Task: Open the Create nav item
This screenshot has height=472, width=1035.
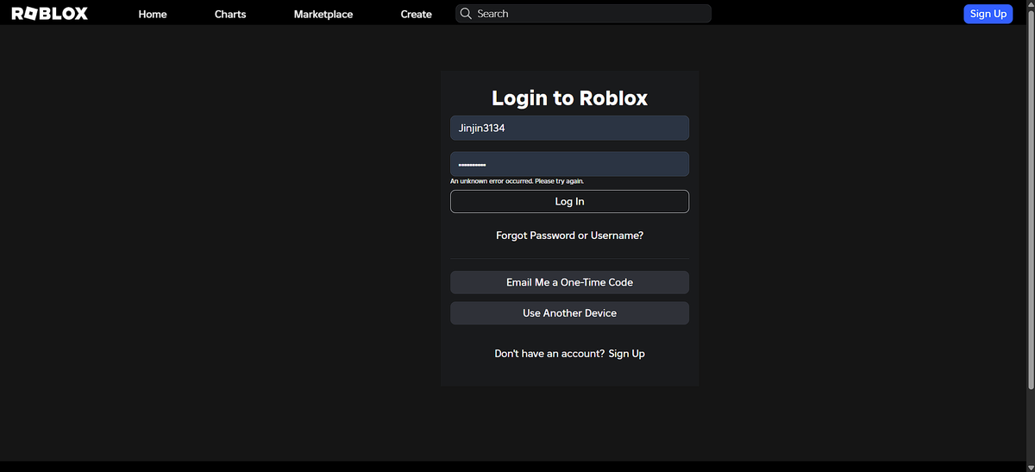Action: pyautogui.click(x=417, y=14)
